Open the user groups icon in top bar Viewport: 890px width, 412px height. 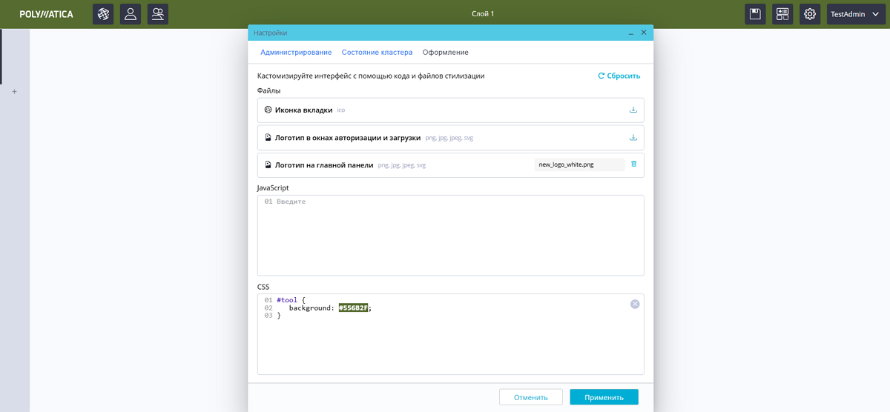click(158, 14)
